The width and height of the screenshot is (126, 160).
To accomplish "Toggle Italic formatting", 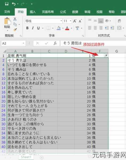I will [33, 28].
